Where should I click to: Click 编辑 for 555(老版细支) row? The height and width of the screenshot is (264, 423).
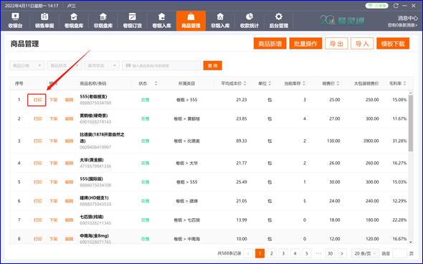[x=69, y=100]
